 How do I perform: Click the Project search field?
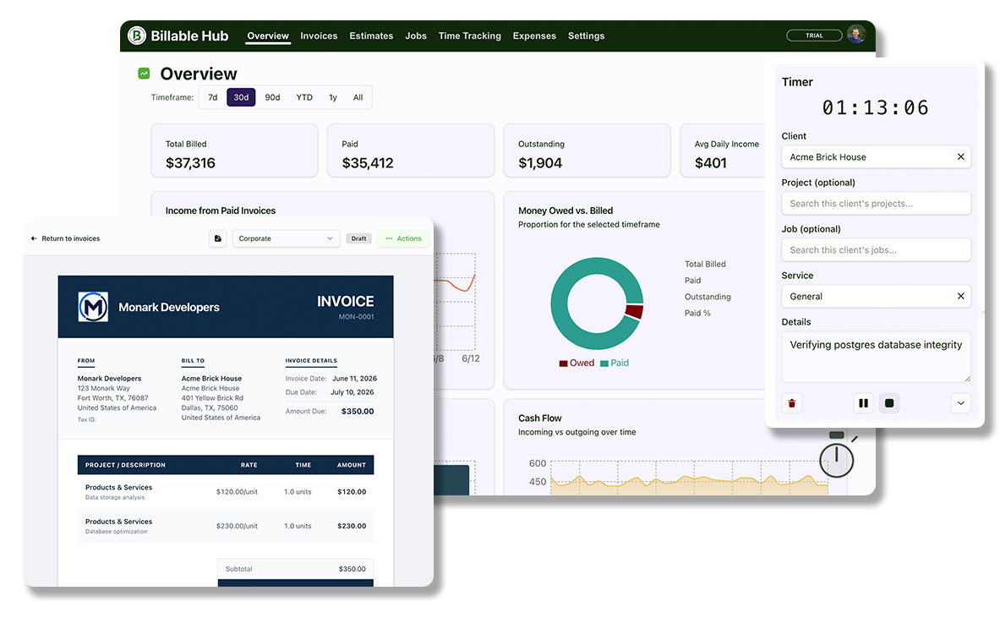[877, 204]
